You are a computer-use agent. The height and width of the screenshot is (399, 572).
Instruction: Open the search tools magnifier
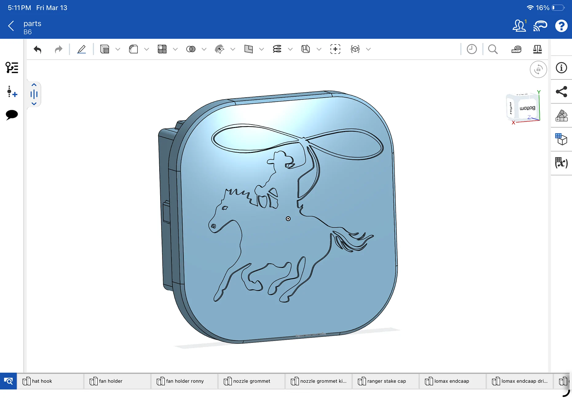[x=493, y=49]
